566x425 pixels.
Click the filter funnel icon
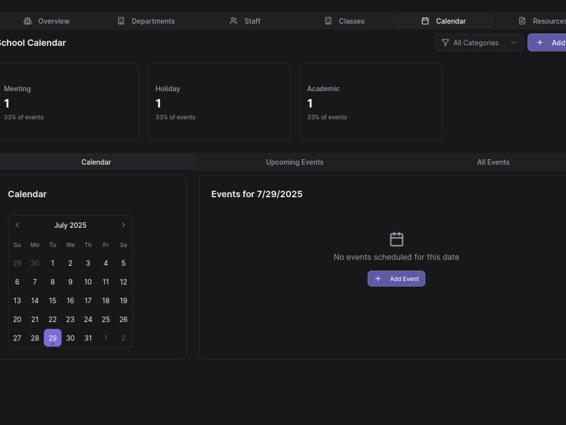point(445,42)
